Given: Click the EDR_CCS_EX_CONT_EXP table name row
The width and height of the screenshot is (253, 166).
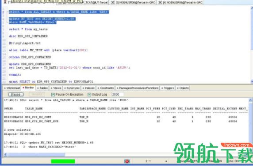Looking at the screenshot, I should [42, 122].
